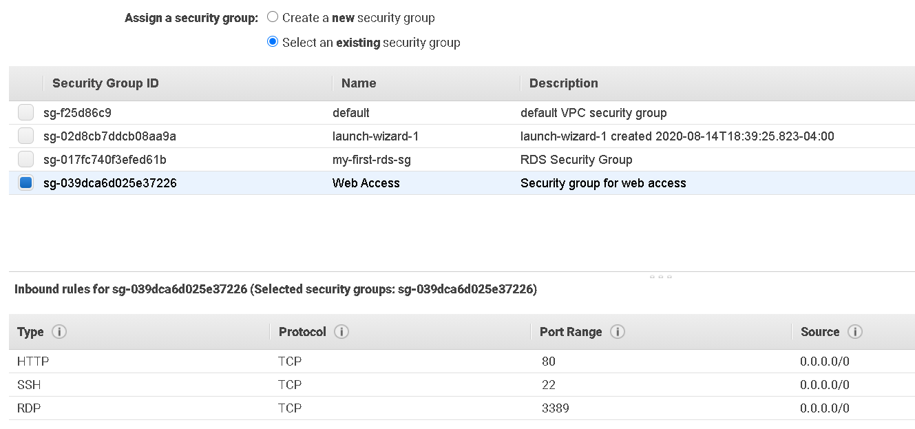915x429 pixels.
Task: Sort by the Security Group ID column
Action: click(105, 83)
